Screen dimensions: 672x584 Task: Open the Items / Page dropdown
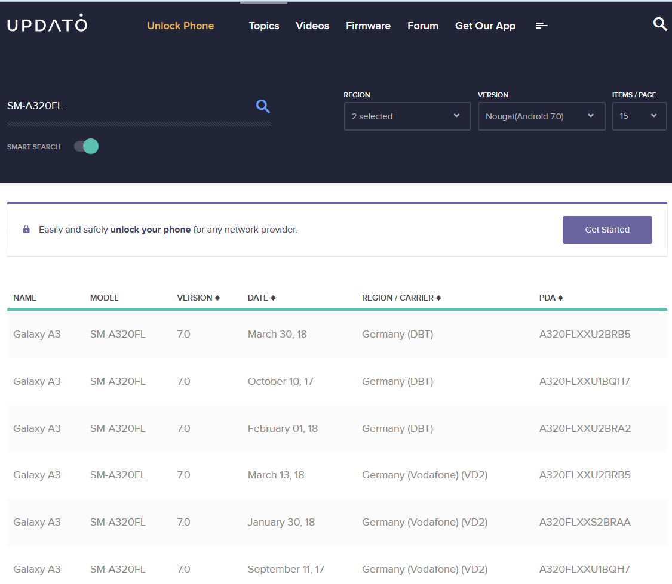point(639,116)
